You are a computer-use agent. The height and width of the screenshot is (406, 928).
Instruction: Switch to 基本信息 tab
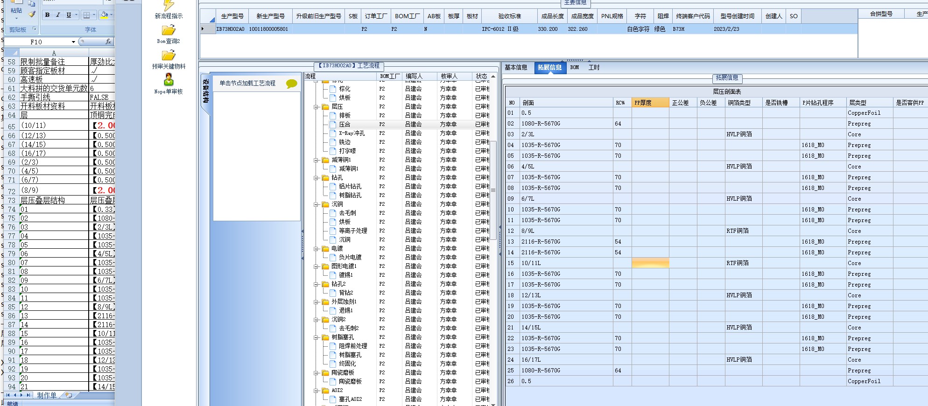[x=516, y=68]
